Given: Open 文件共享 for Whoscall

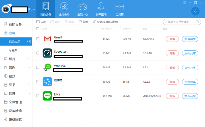Looking at the screenshot, I should pyautogui.click(x=190, y=67).
